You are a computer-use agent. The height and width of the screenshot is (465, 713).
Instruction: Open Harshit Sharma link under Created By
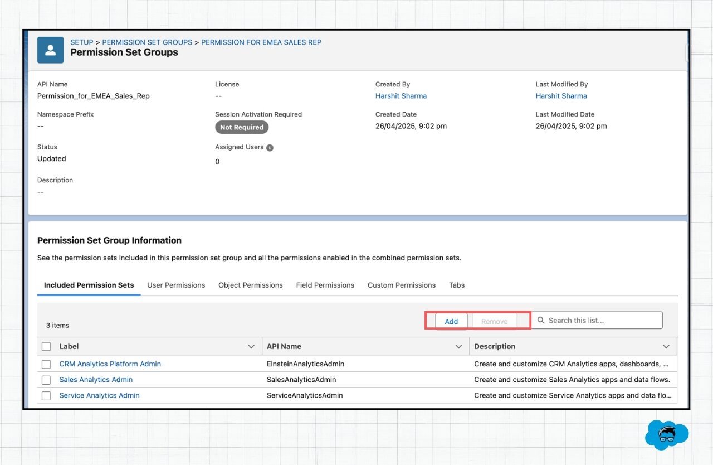(401, 96)
